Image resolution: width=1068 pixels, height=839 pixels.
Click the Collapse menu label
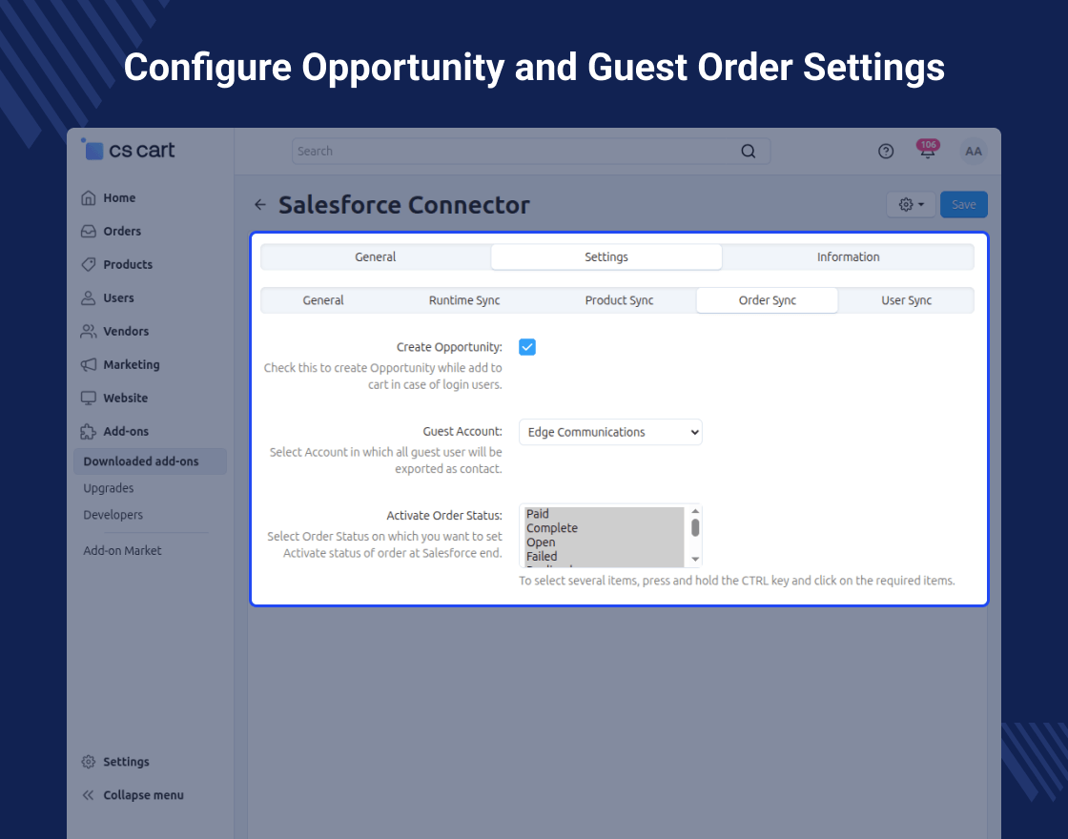(144, 795)
